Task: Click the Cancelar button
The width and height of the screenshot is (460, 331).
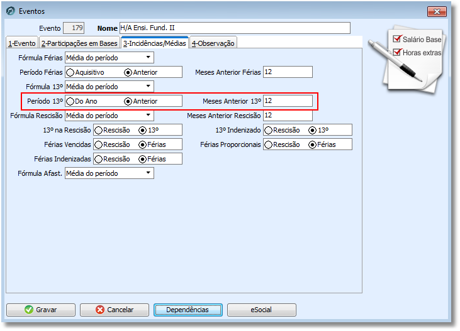Action: (115, 310)
